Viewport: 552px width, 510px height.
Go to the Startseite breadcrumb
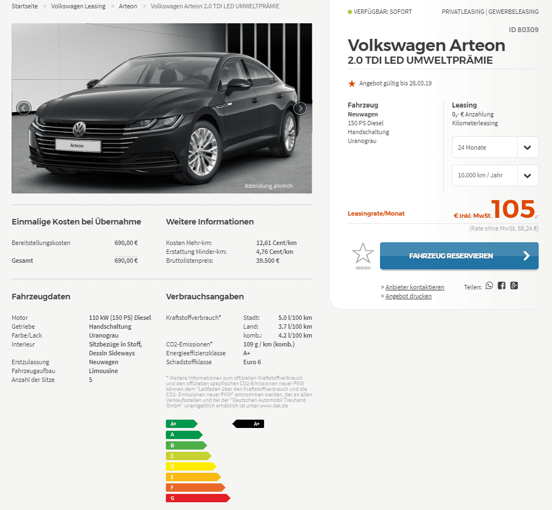pos(24,6)
